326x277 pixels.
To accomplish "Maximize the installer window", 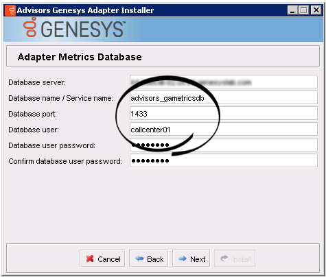I will point(304,10).
